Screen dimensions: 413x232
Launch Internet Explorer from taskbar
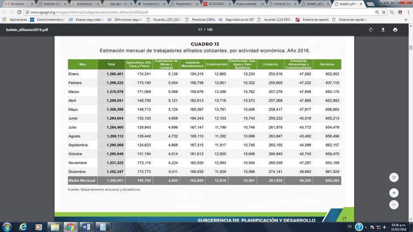click(23, 227)
